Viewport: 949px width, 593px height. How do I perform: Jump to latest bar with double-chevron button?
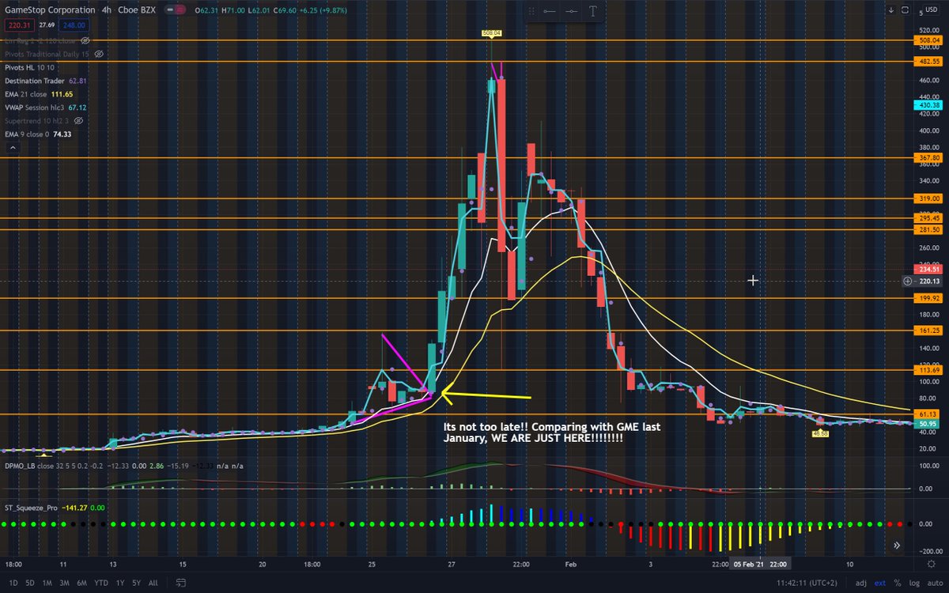pyautogui.click(x=897, y=545)
